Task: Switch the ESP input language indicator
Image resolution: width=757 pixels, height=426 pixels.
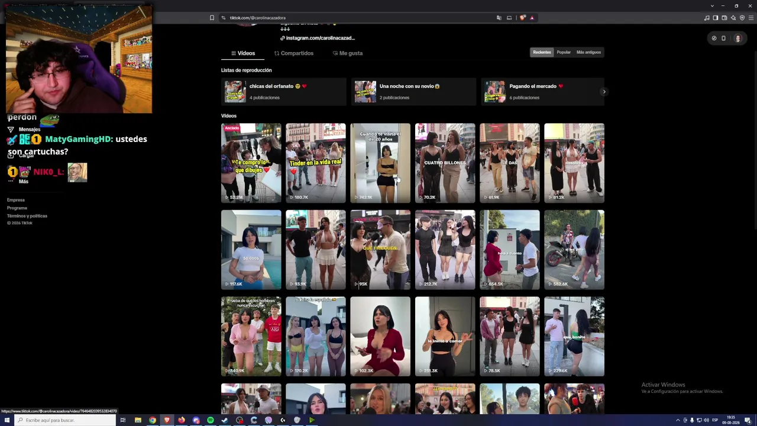Action: [715, 420]
